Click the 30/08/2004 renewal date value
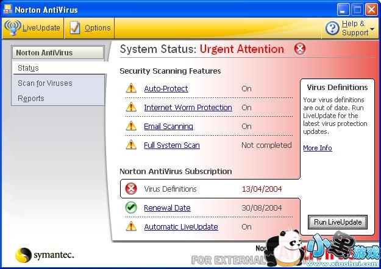Viewport: 381px width, 269px height. pos(262,208)
